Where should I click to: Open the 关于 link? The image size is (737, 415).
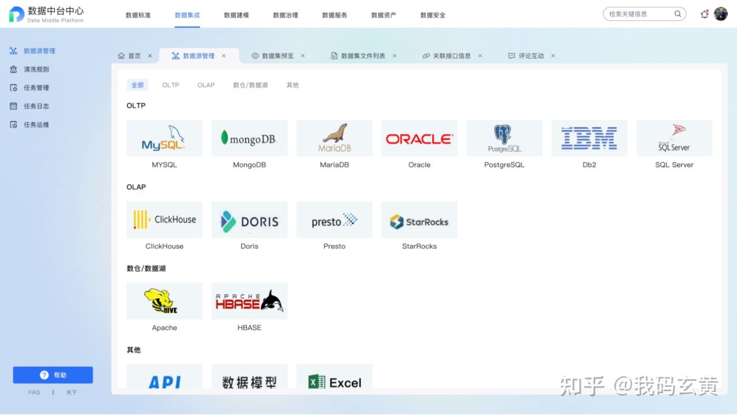click(71, 393)
